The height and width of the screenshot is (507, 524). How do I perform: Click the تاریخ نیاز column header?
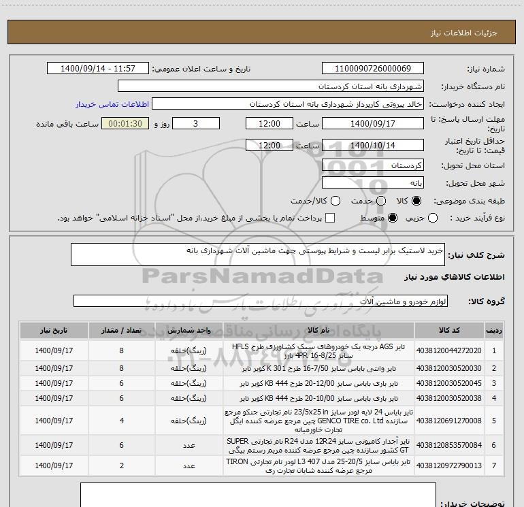click(54, 331)
